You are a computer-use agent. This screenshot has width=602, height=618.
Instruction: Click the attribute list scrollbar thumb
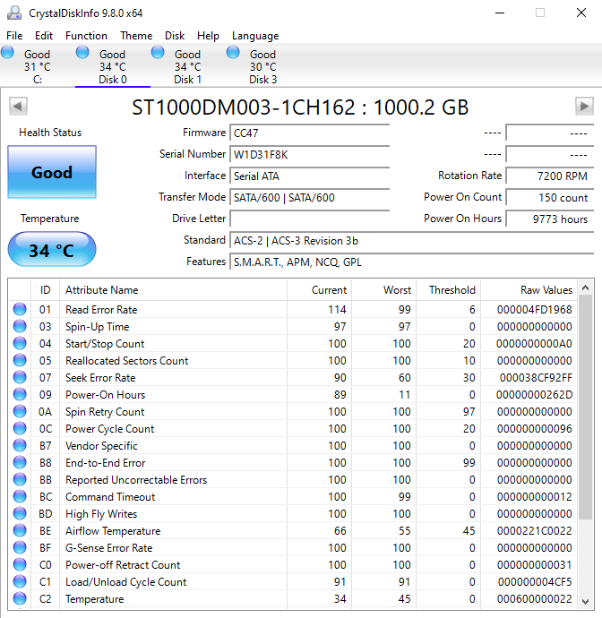(x=586, y=408)
